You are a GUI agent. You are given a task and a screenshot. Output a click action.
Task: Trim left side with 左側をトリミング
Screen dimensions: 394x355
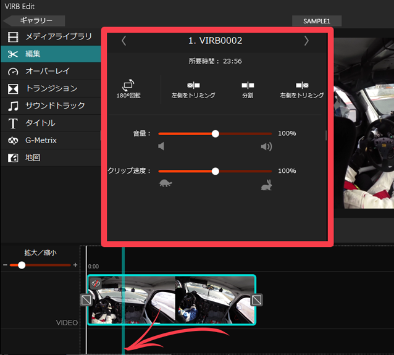point(193,90)
